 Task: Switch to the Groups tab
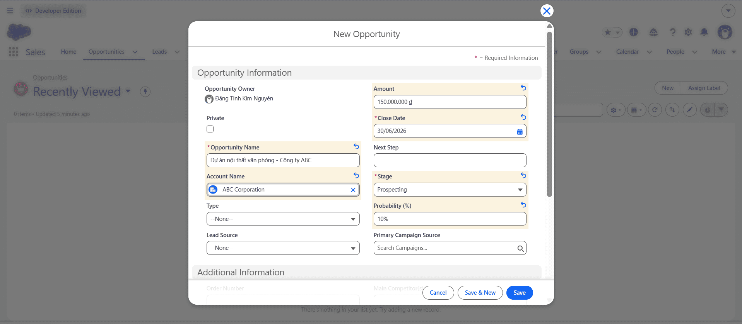(579, 52)
